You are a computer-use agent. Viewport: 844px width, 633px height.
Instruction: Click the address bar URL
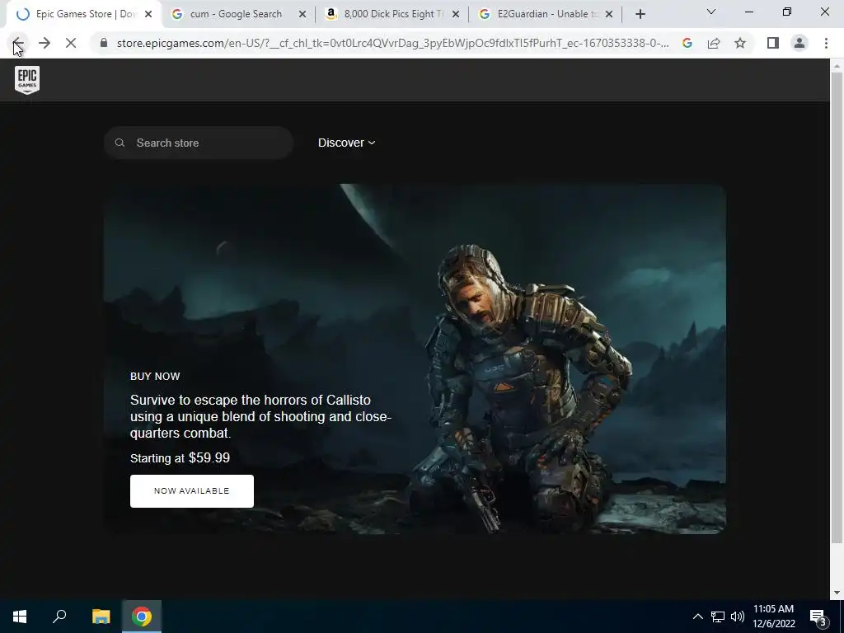(x=393, y=43)
